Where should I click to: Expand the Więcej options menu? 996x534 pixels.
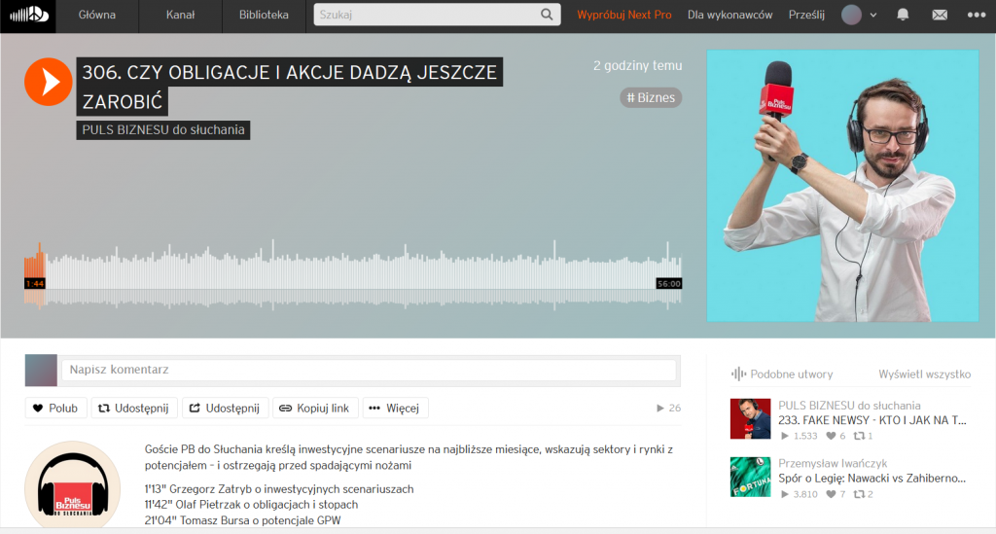395,408
